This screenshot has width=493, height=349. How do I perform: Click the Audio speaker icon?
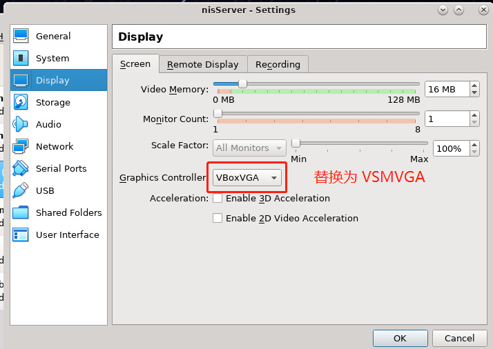21,124
